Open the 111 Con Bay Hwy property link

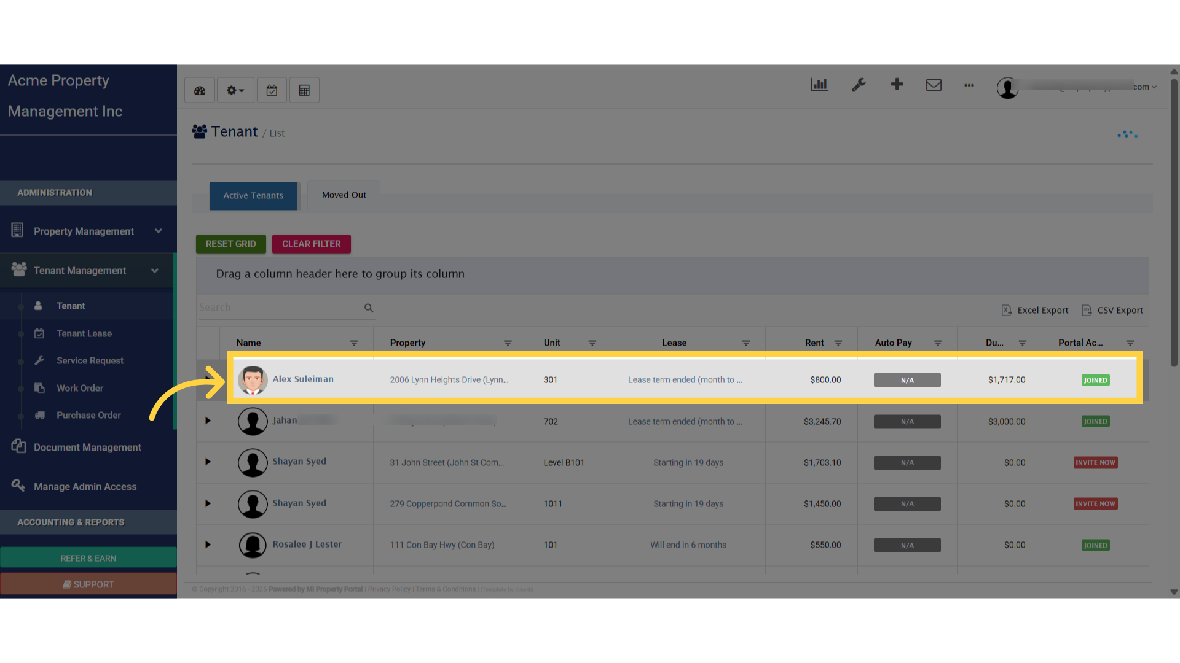pyautogui.click(x=442, y=545)
